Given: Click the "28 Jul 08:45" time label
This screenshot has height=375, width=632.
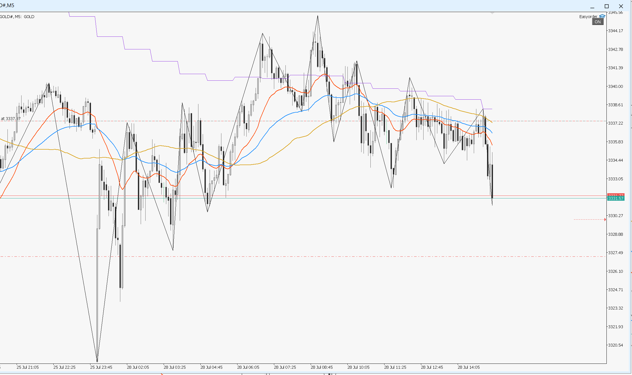Looking at the screenshot, I should click(x=322, y=367).
